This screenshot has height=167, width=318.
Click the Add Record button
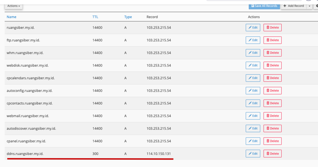(293, 6)
